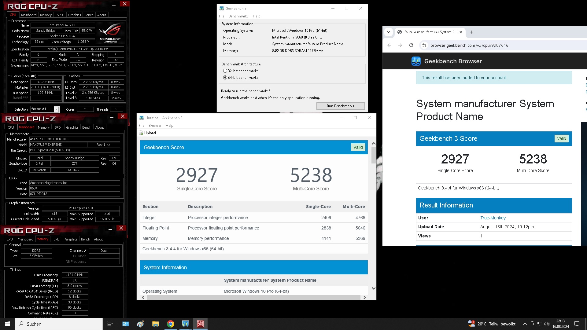The width and height of the screenshot is (587, 330).
Task: Open Graphics tab in top CPU-Z
Action: [x=75, y=15]
